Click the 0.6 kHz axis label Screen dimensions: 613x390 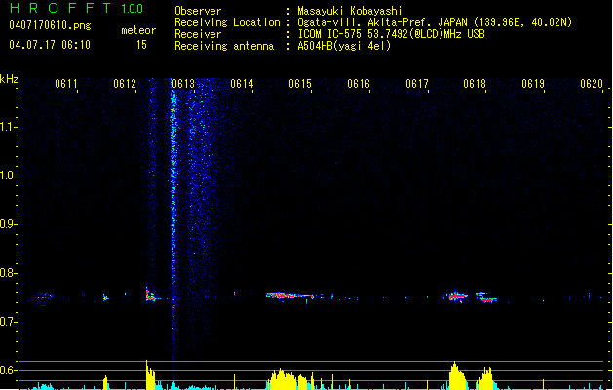pos(8,370)
